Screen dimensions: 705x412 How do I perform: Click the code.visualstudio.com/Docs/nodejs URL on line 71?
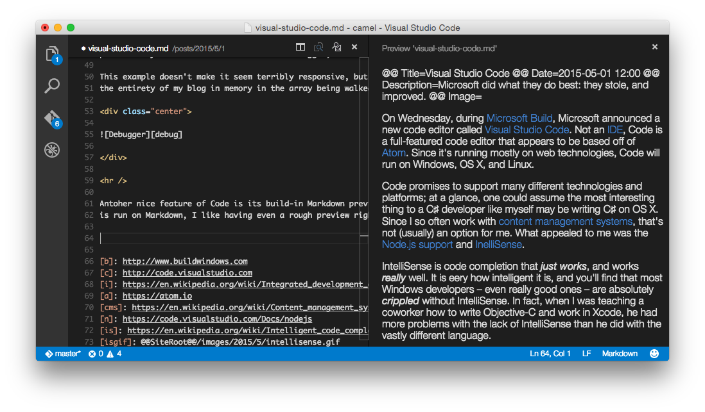point(217,319)
